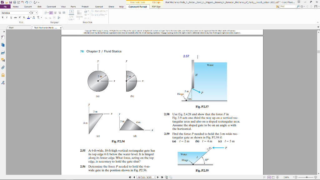Click the Print icon in quick access toolbar
Image resolution: width=320 pixels, height=180 pixels.
tap(14, 2)
